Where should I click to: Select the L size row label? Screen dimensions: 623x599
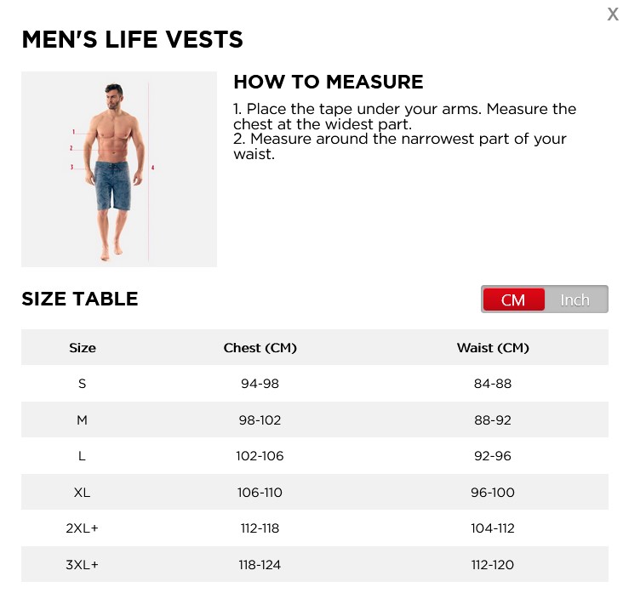tap(83, 456)
